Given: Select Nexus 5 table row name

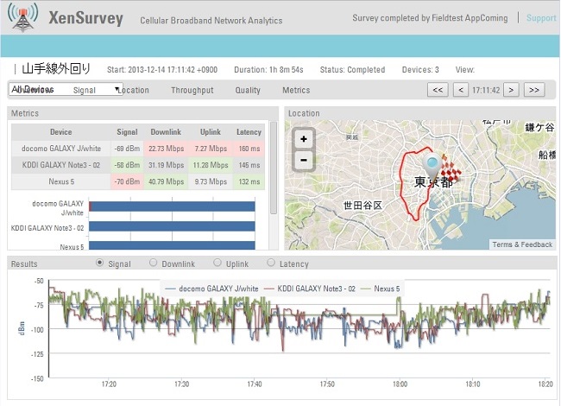Looking at the screenshot, I should click(x=61, y=181).
